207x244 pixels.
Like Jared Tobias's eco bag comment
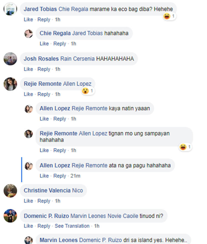tap(28, 20)
